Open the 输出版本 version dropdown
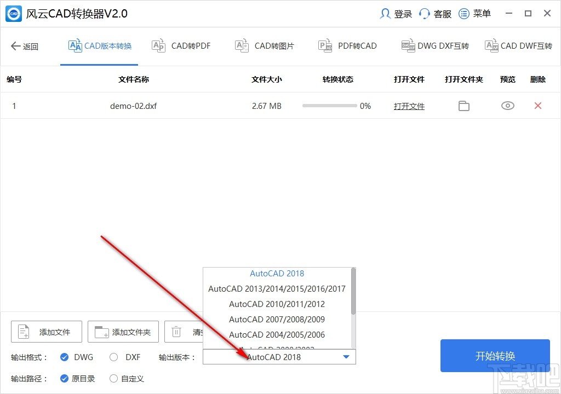The width and height of the screenshot is (561, 394). coord(346,356)
